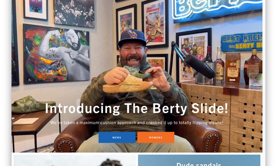This screenshot has width=277, height=166.
Task: Click the navy baseball cap logo
Action: point(133,34)
